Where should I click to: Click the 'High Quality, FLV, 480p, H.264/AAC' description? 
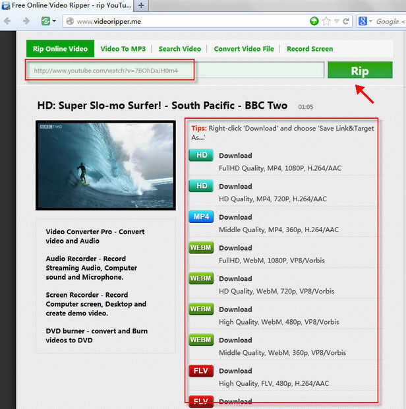pyautogui.click(x=274, y=384)
